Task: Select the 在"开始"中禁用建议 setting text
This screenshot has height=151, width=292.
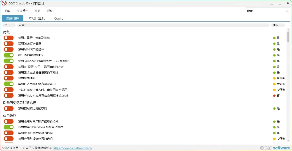Action: point(31,55)
